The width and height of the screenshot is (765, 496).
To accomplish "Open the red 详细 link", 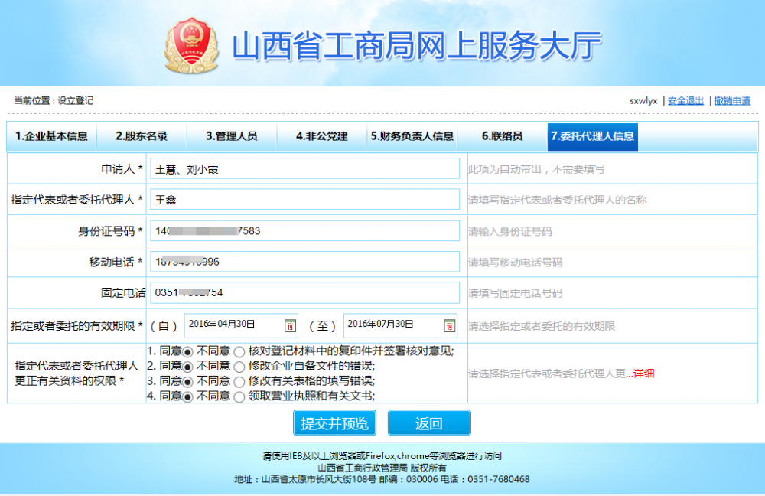I will pyautogui.click(x=643, y=374).
